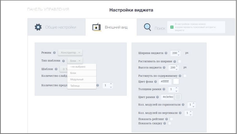Click the Цвет рамки hex field #e3e9ec
This screenshot has height=134, width=237.
click(x=168, y=97)
